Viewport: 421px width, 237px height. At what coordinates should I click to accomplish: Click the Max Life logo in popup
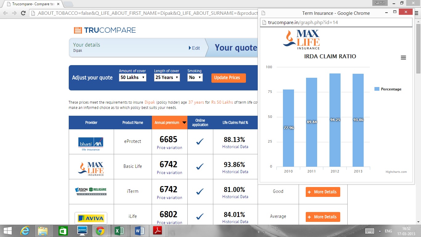[x=301, y=39]
